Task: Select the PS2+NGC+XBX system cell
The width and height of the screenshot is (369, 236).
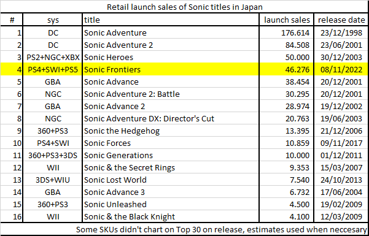Action: pos(53,57)
